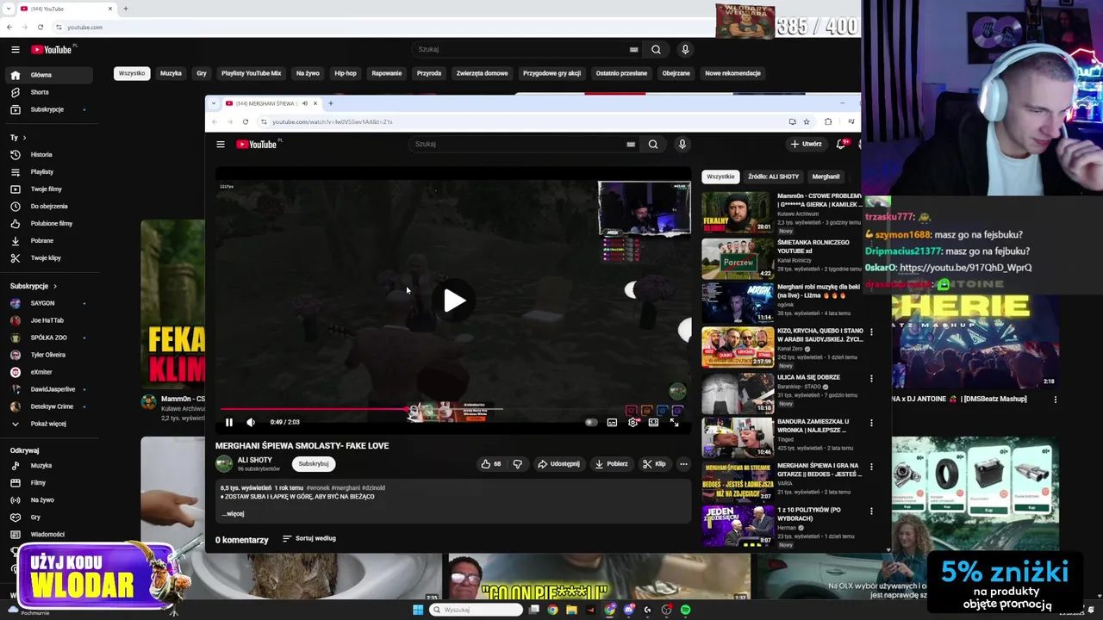The height and width of the screenshot is (620, 1103).
Task: Click the Wyszukaj taskbar search box
Action: click(x=477, y=610)
